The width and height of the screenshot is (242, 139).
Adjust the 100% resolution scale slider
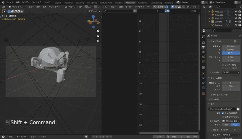point(231,53)
